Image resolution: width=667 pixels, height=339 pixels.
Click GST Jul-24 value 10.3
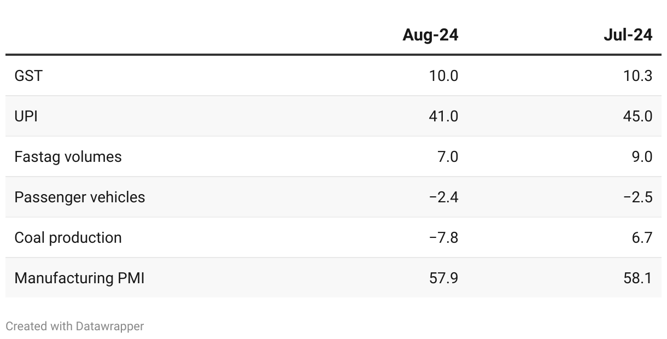(x=637, y=76)
